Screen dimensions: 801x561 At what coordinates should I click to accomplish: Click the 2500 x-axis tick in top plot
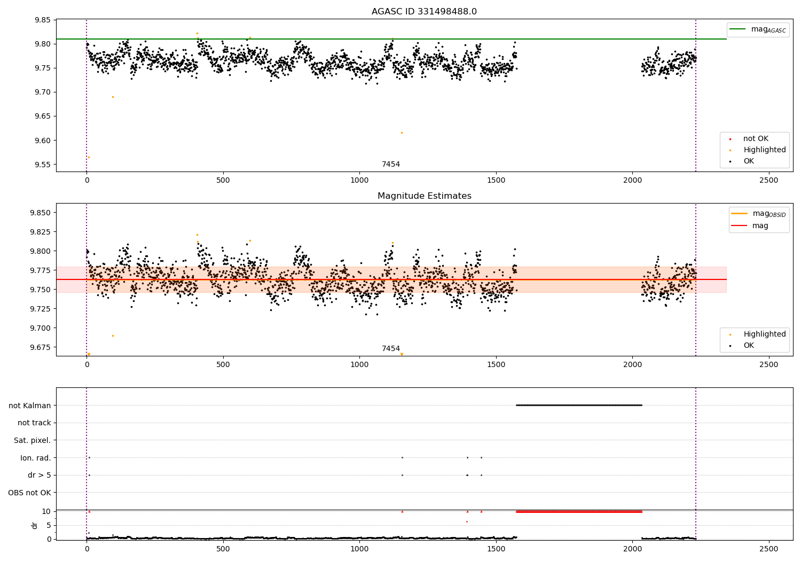click(x=769, y=181)
